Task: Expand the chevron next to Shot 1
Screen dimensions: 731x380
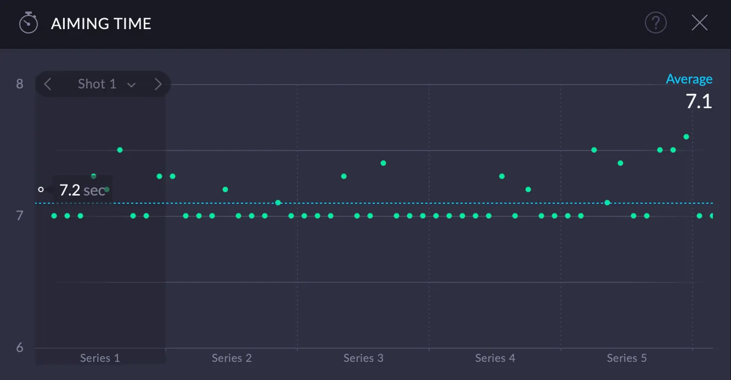Action: [131, 85]
